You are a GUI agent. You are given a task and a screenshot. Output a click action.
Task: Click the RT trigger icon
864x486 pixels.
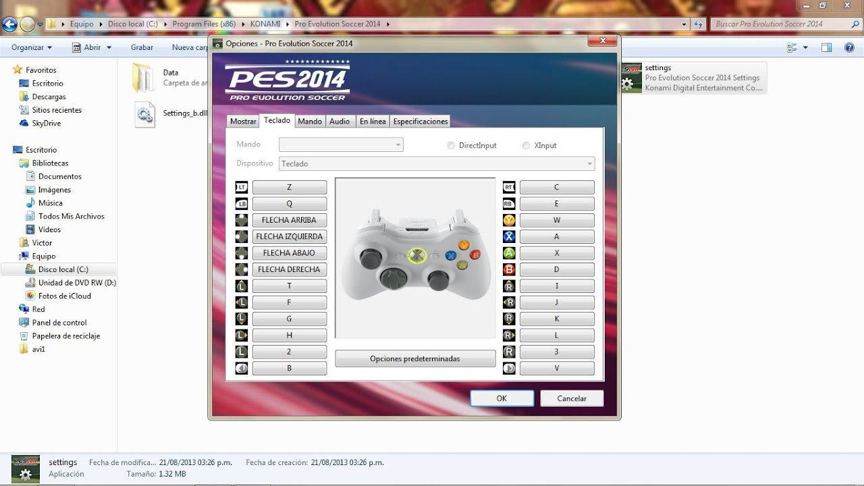(x=509, y=187)
